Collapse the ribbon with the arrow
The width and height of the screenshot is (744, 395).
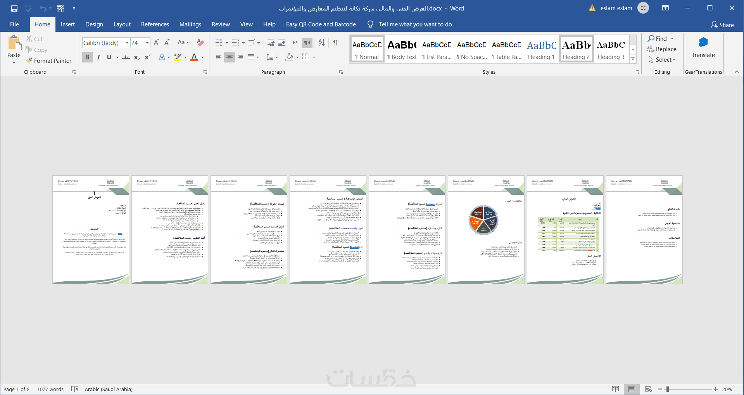point(737,72)
